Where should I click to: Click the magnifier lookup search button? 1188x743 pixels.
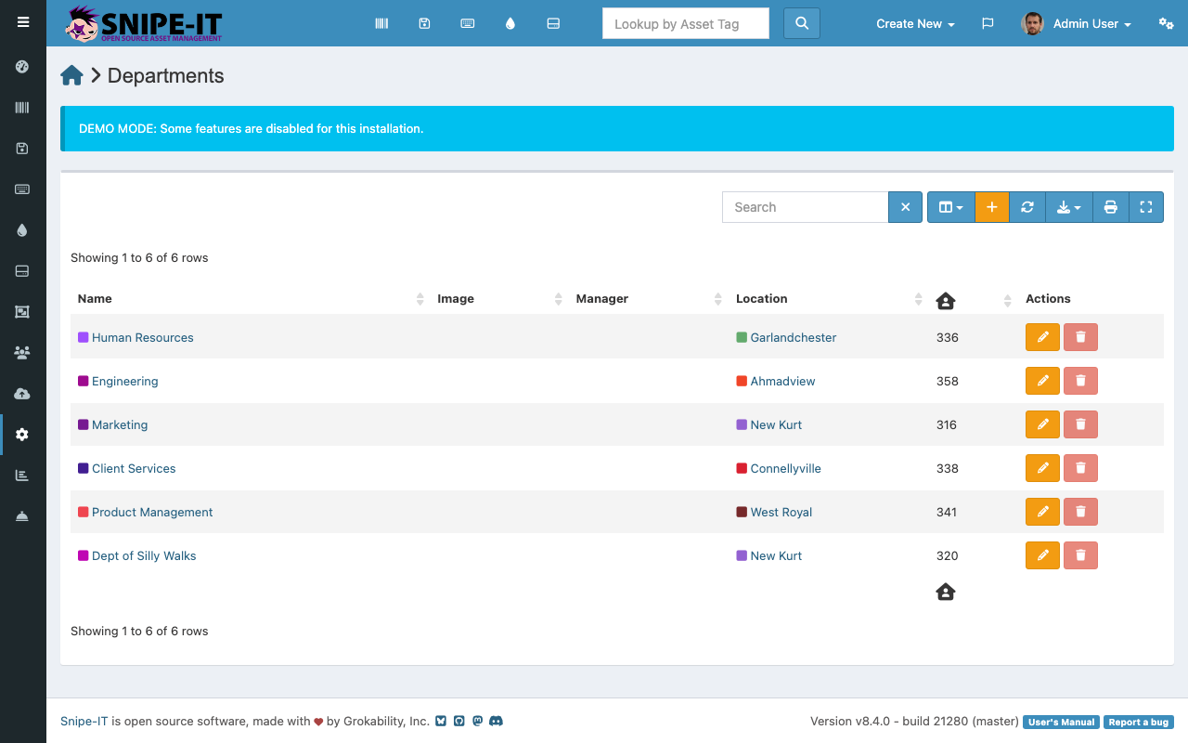point(802,23)
